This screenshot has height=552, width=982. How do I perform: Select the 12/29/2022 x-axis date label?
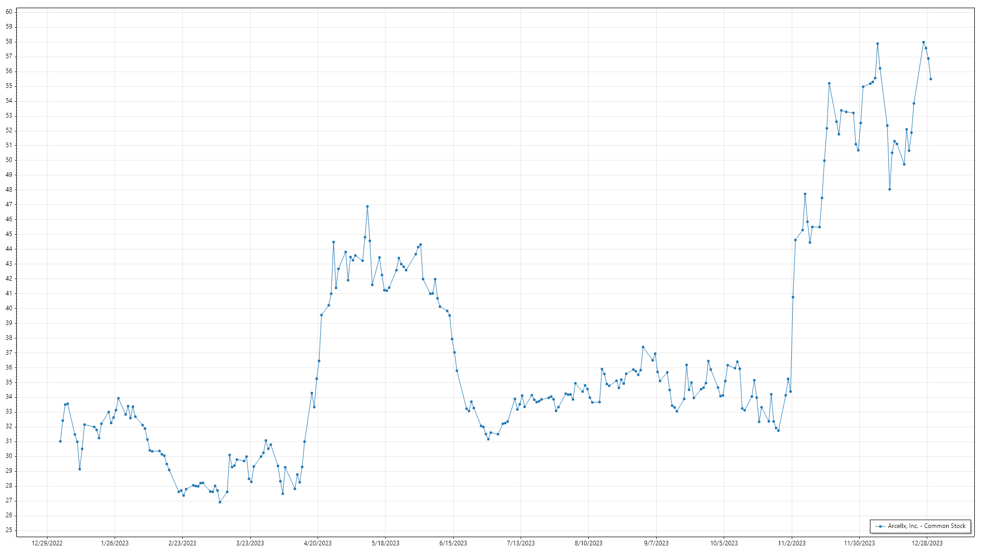pos(47,543)
